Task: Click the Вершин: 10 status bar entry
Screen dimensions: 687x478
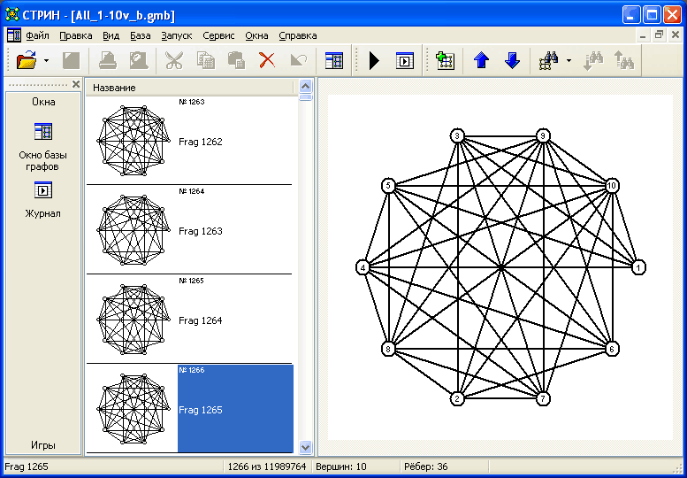Action: coord(341,466)
